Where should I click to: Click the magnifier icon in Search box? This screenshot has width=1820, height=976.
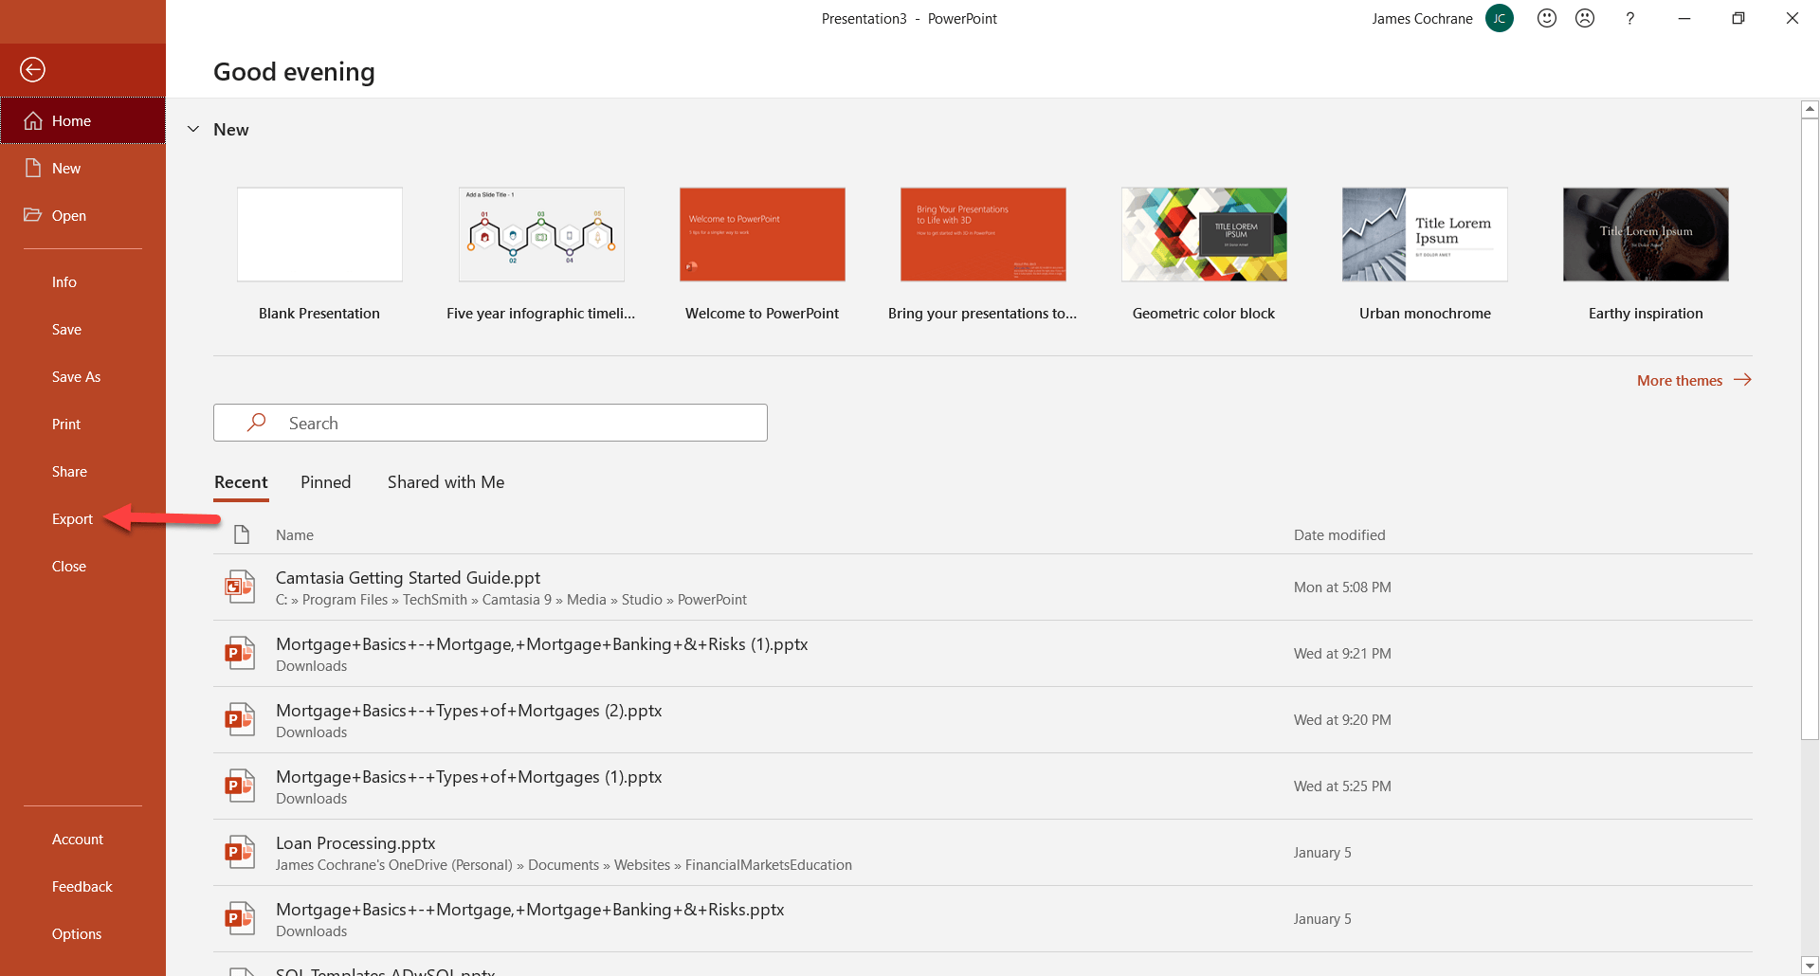(256, 423)
